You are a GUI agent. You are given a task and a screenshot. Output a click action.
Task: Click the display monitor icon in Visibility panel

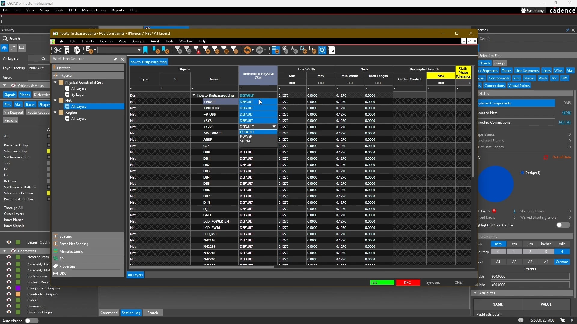coord(22,48)
